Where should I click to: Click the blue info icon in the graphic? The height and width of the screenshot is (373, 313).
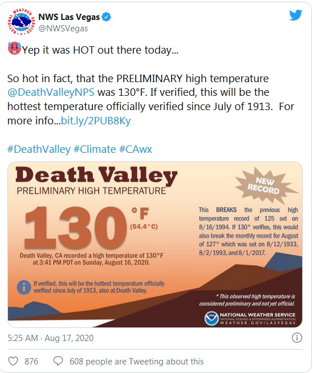[24, 287]
